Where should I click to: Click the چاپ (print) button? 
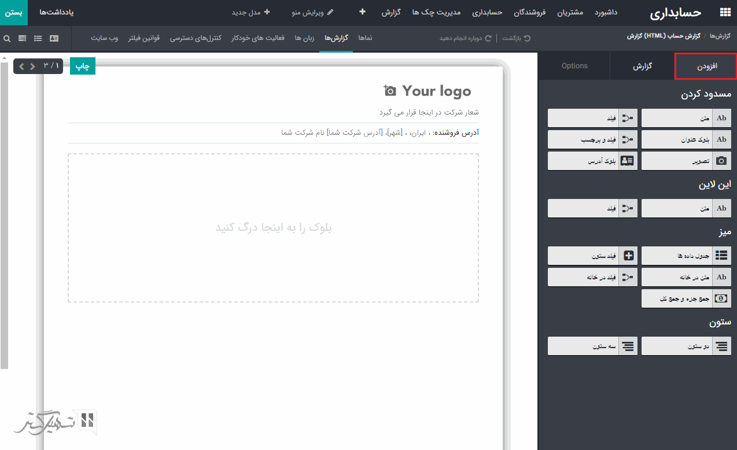(x=83, y=67)
